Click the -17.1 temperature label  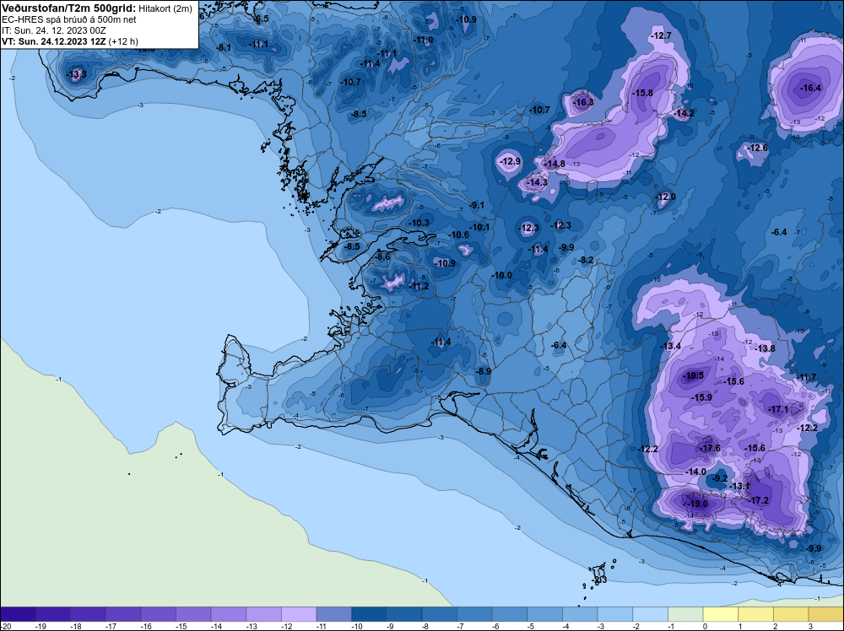[778, 409]
